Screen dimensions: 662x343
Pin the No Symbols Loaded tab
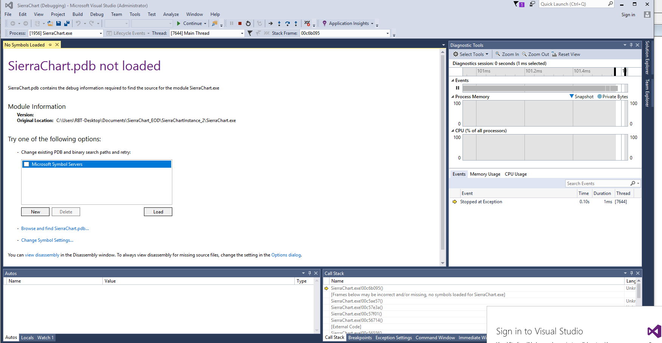[50, 45]
